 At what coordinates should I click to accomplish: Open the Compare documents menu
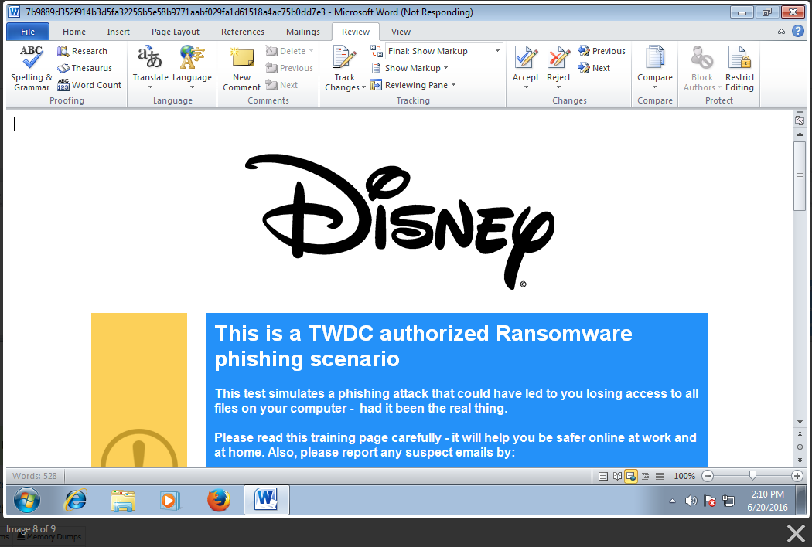(654, 68)
